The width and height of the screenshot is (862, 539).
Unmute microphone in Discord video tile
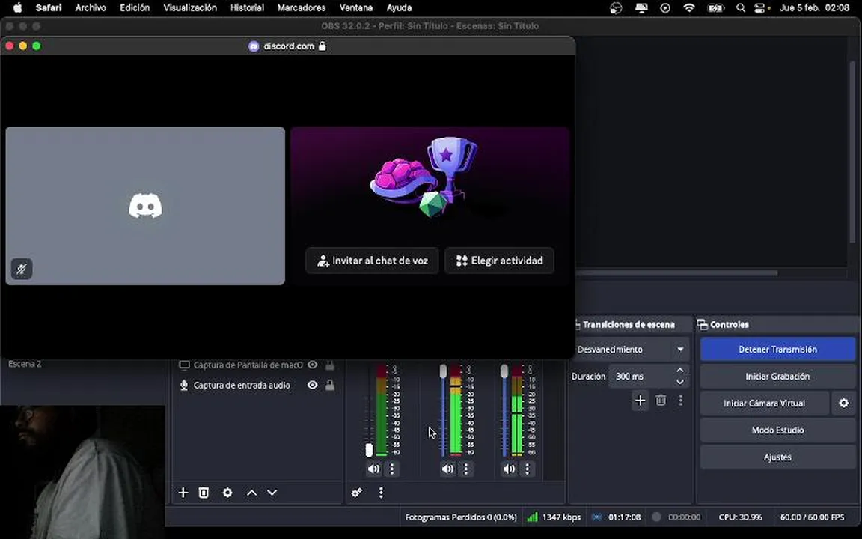click(x=22, y=269)
